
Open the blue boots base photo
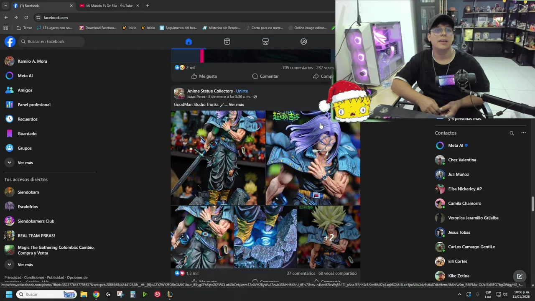(265, 237)
